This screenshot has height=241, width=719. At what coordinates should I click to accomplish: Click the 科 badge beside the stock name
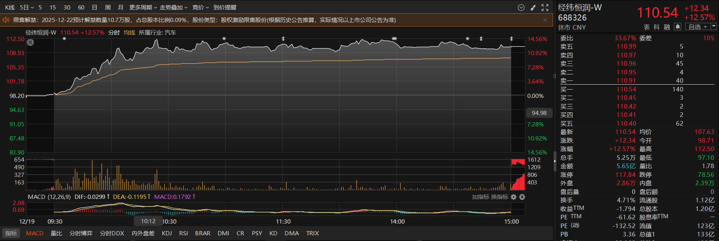point(657,27)
